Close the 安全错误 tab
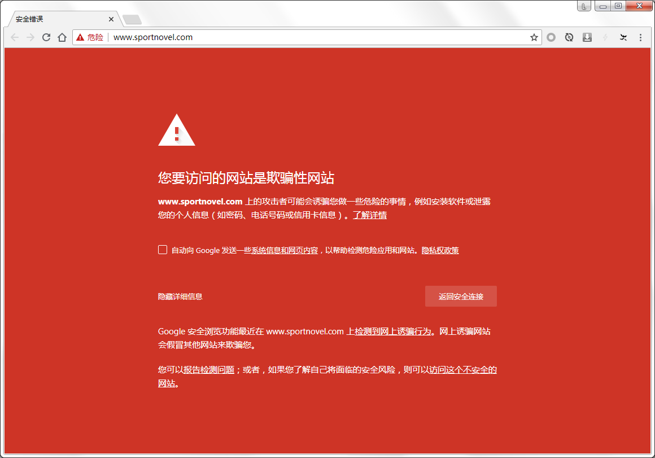This screenshot has width=655, height=458. tap(111, 19)
